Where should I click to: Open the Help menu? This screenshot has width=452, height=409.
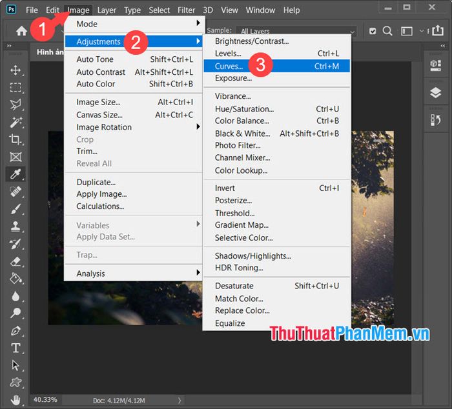291,10
